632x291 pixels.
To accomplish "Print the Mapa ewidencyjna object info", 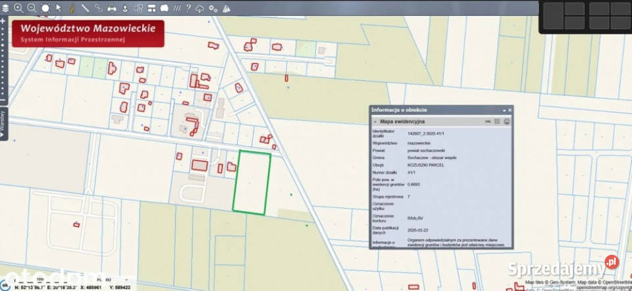I will (x=507, y=122).
